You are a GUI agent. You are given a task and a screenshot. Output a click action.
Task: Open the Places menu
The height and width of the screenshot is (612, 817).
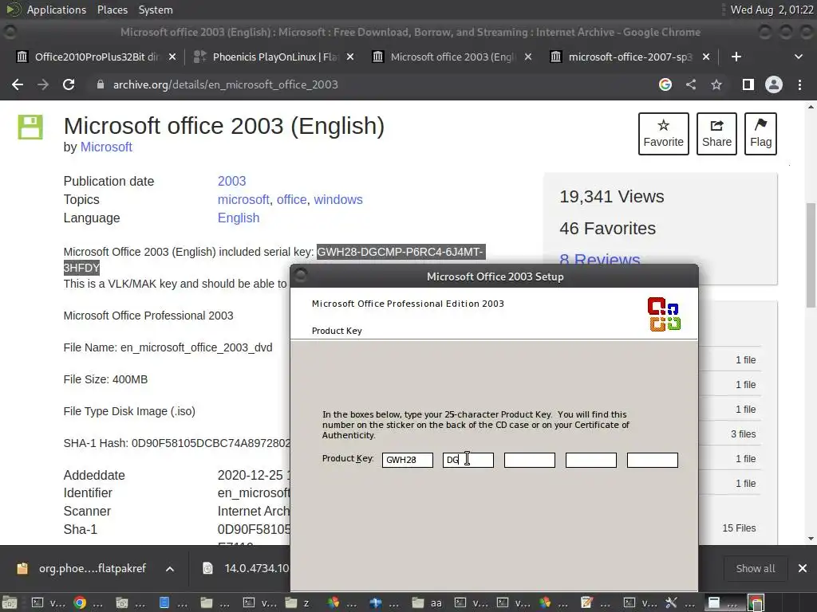(112, 10)
